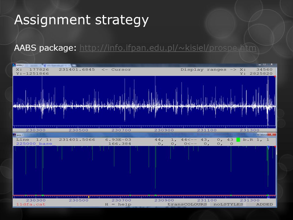
Task: Maximize the sview_l window
Action: click(x=265, y=64)
